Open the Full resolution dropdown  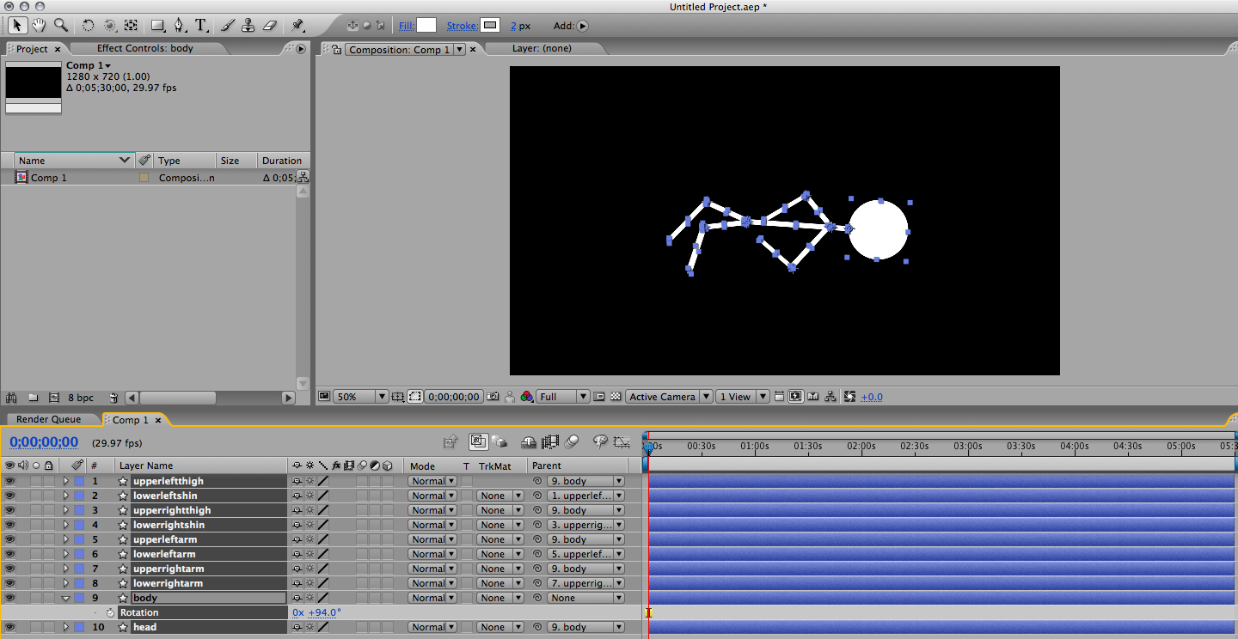click(x=563, y=397)
